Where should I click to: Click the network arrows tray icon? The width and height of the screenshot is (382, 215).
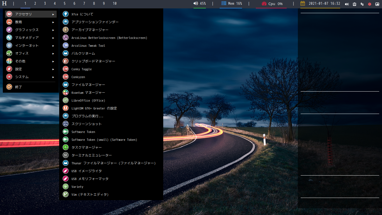(x=362, y=4)
